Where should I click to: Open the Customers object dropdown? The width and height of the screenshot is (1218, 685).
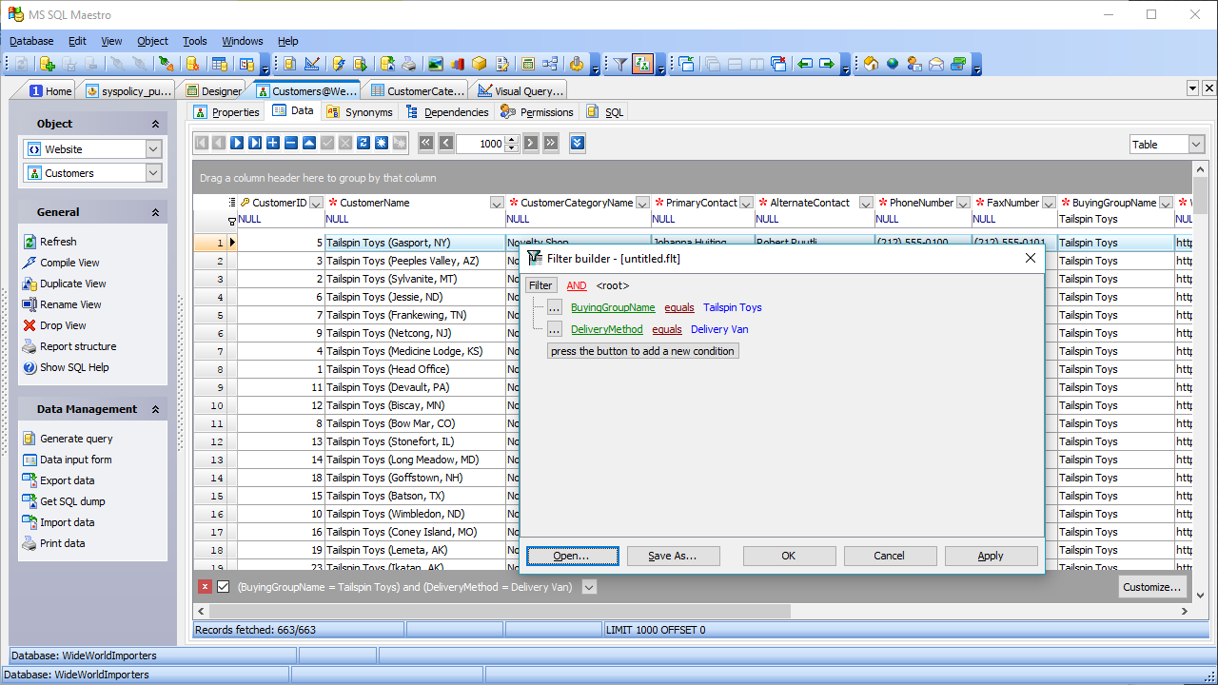tap(153, 173)
